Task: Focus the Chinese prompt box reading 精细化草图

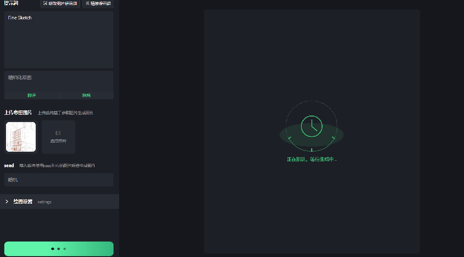Action: tap(59, 81)
